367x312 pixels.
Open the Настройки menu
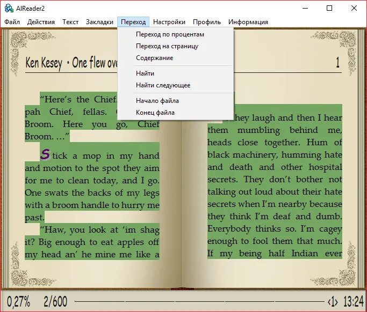coord(169,22)
